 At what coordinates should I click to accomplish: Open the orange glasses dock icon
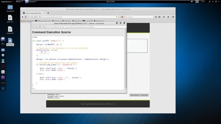tap(3, 83)
